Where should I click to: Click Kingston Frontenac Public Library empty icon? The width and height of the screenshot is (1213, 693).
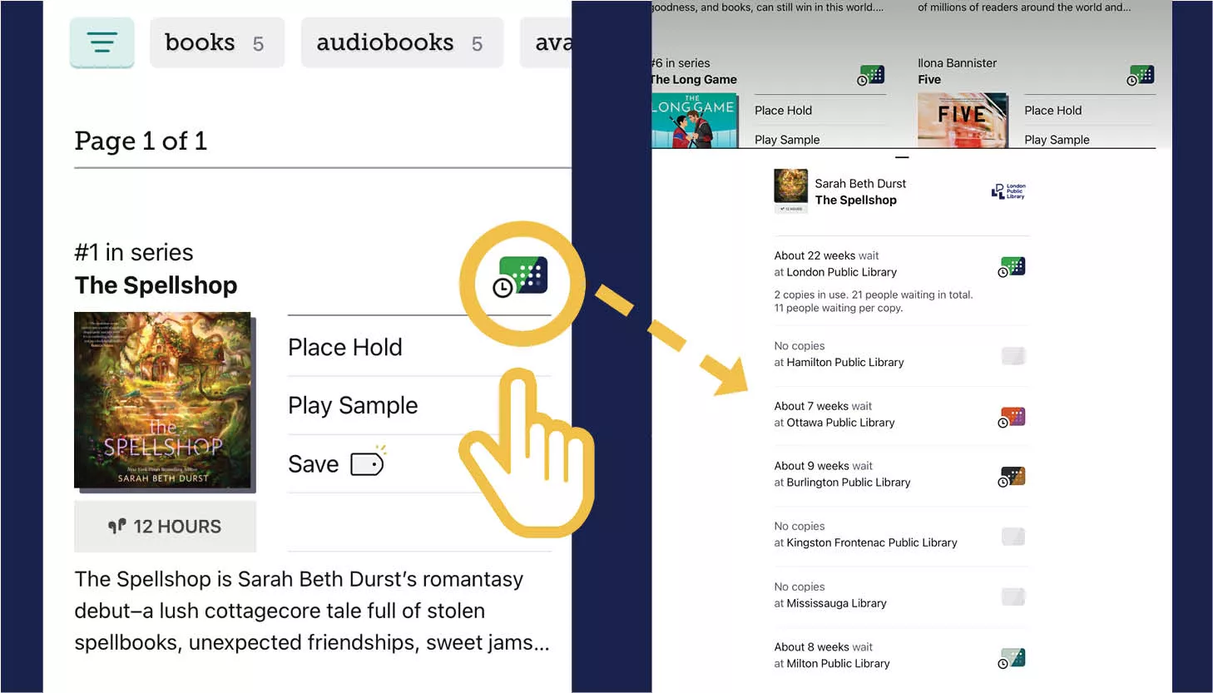(1013, 537)
